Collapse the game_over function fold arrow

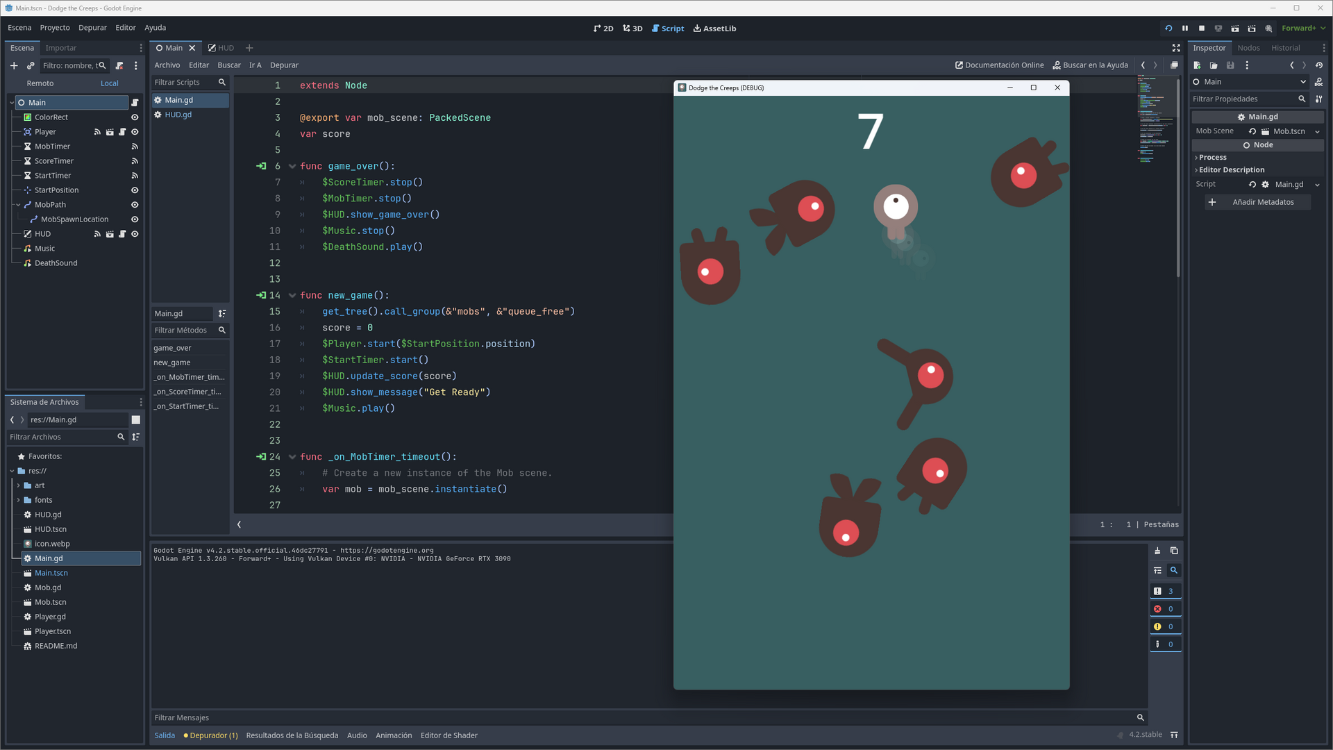[x=292, y=167]
